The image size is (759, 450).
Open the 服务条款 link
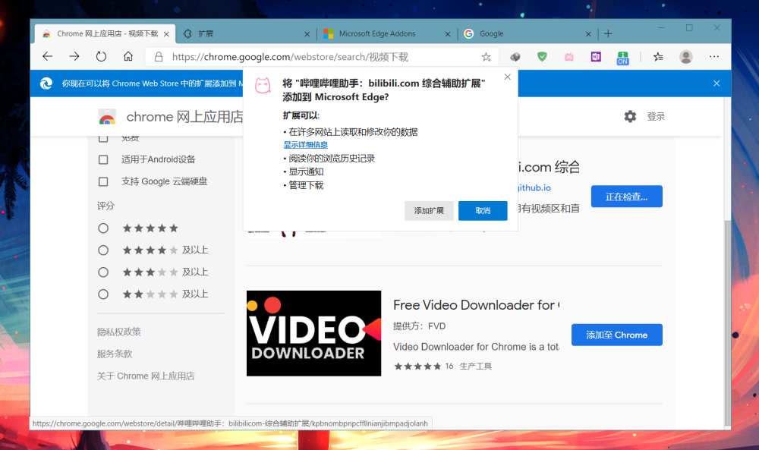coord(115,354)
